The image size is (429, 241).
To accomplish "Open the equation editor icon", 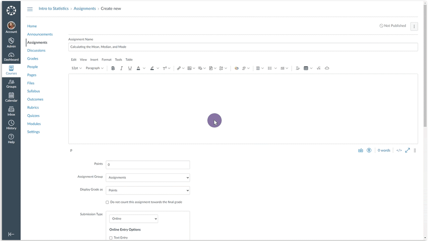I will pyautogui.click(x=318, y=68).
